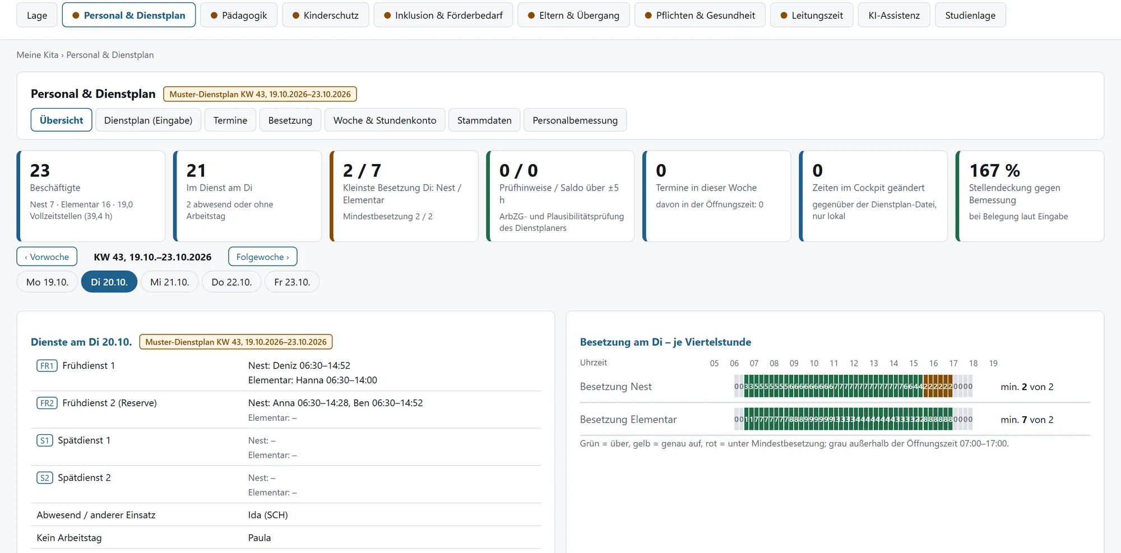Switch to the Pädagogik tab
This screenshot has height=553, width=1121.
(x=239, y=15)
